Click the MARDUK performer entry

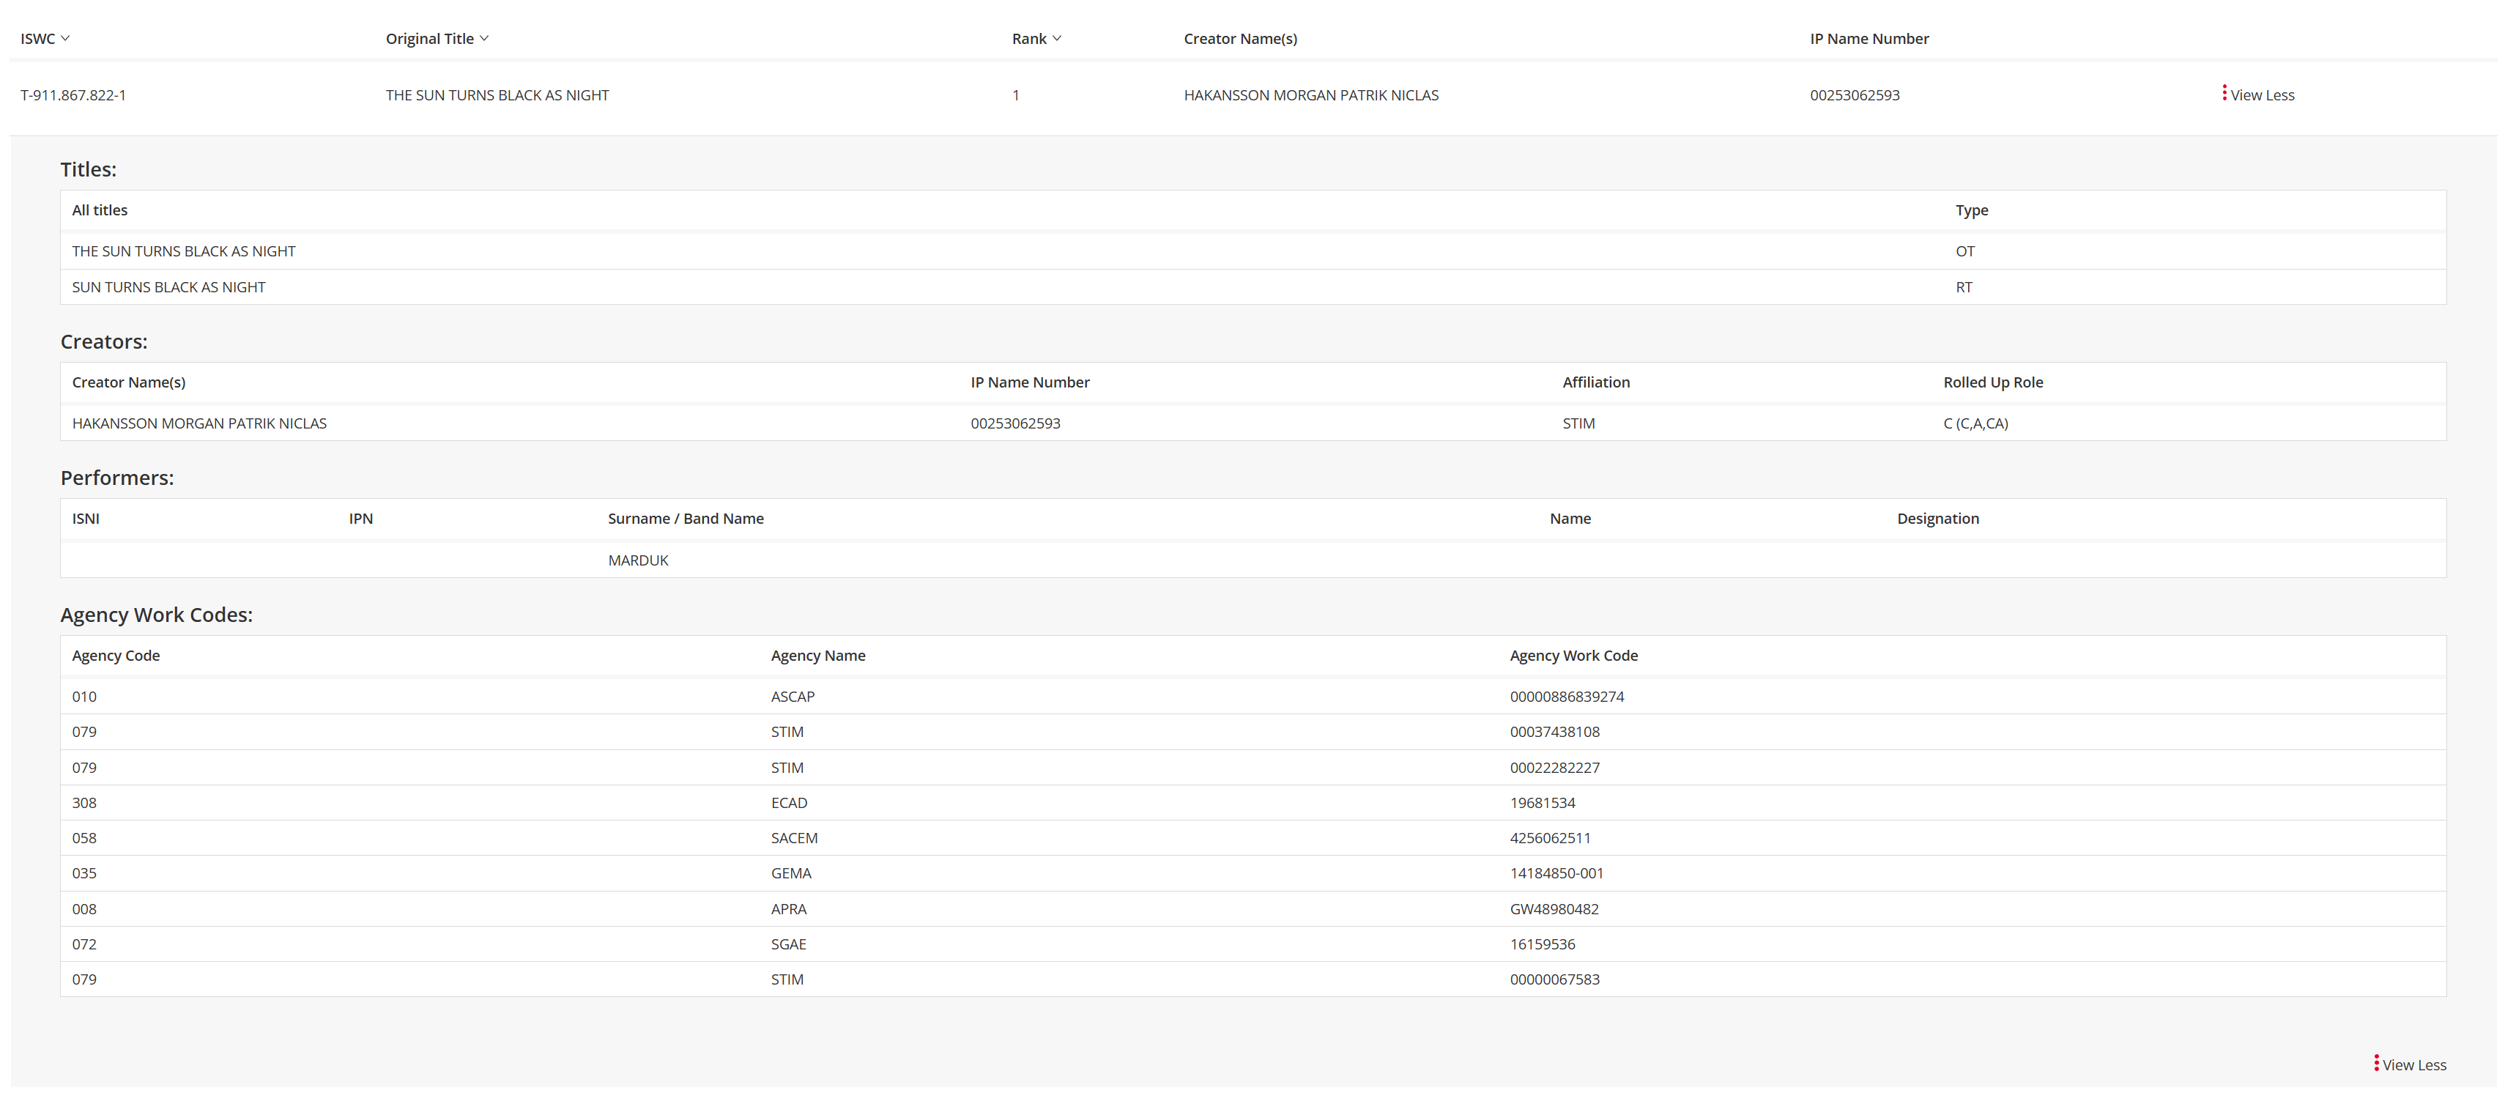click(638, 560)
